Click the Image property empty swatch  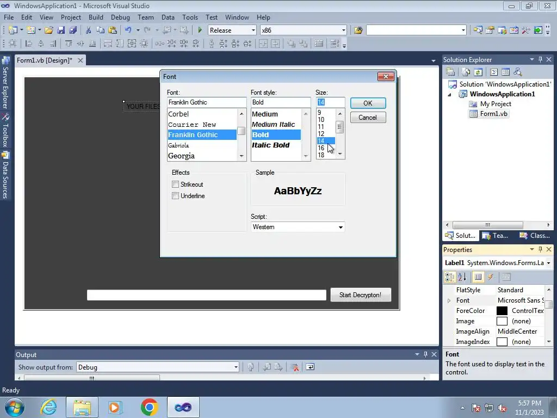(502, 321)
